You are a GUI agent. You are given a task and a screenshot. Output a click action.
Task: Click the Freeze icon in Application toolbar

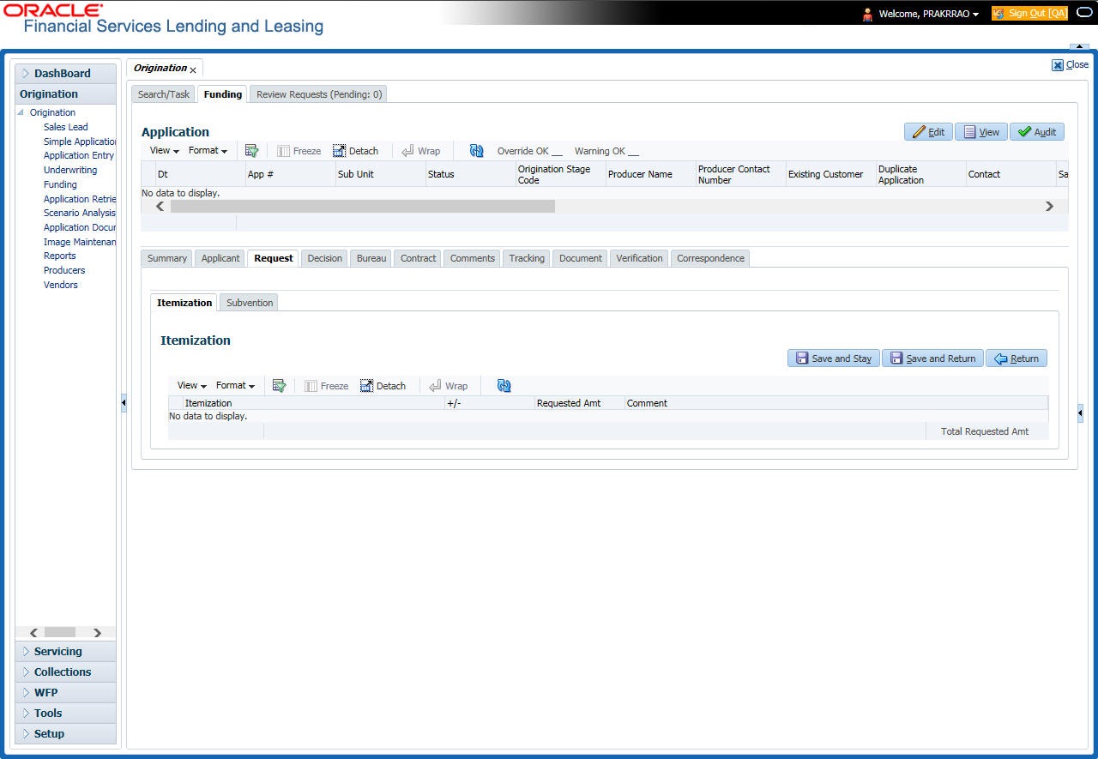point(283,151)
